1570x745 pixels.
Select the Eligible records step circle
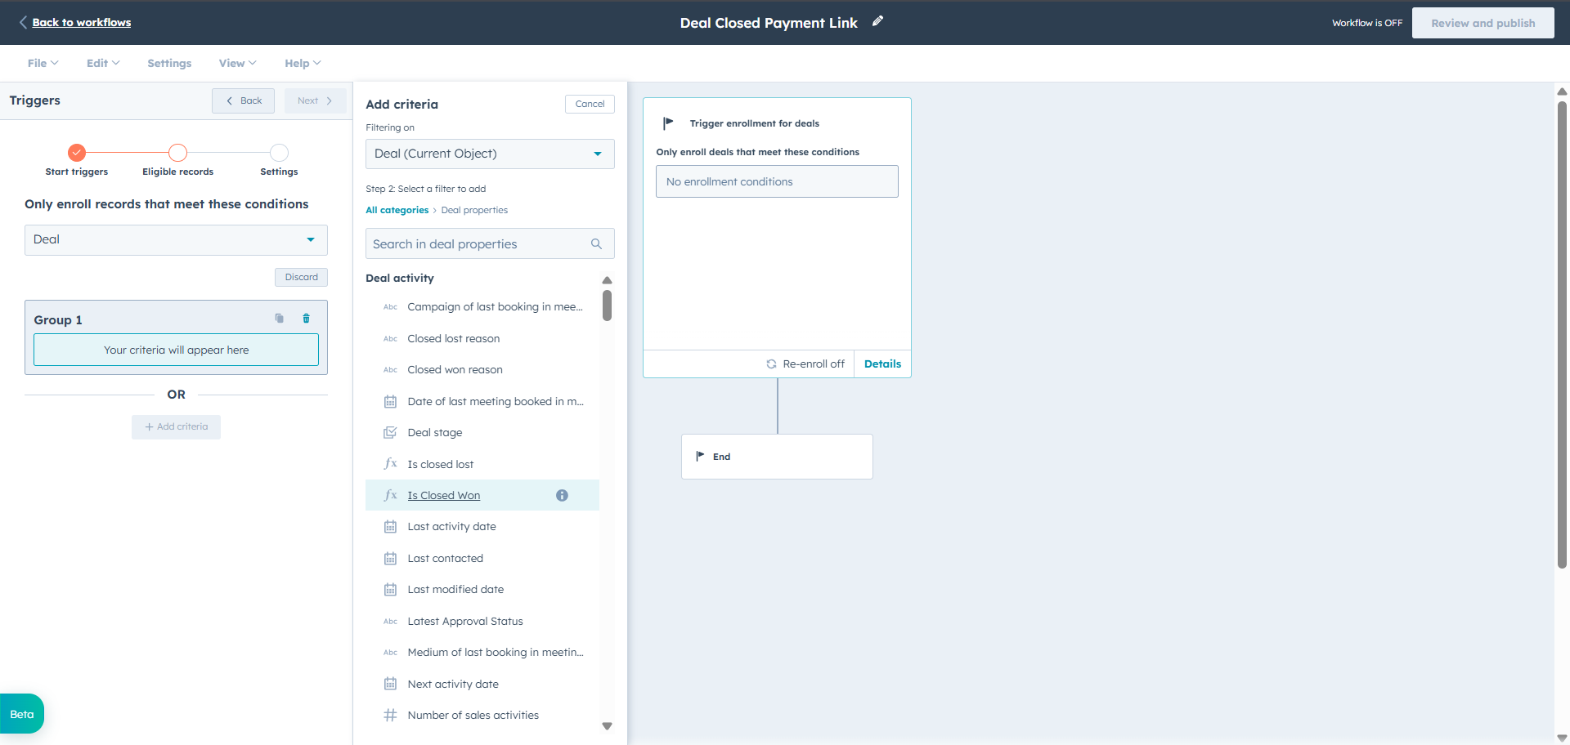click(177, 152)
